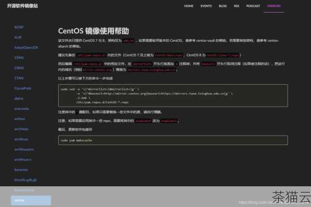Open AUR help in sidebar
The height and width of the screenshot is (207, 311).
coord(18,37)
